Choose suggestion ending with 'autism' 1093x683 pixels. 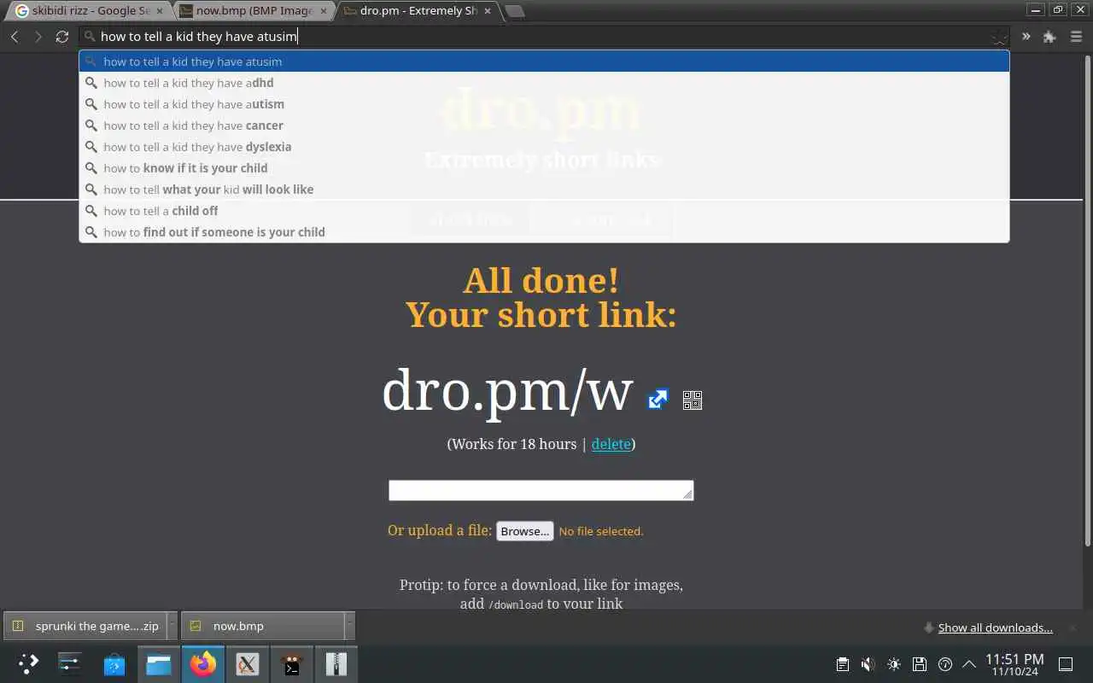pos(544,104)
